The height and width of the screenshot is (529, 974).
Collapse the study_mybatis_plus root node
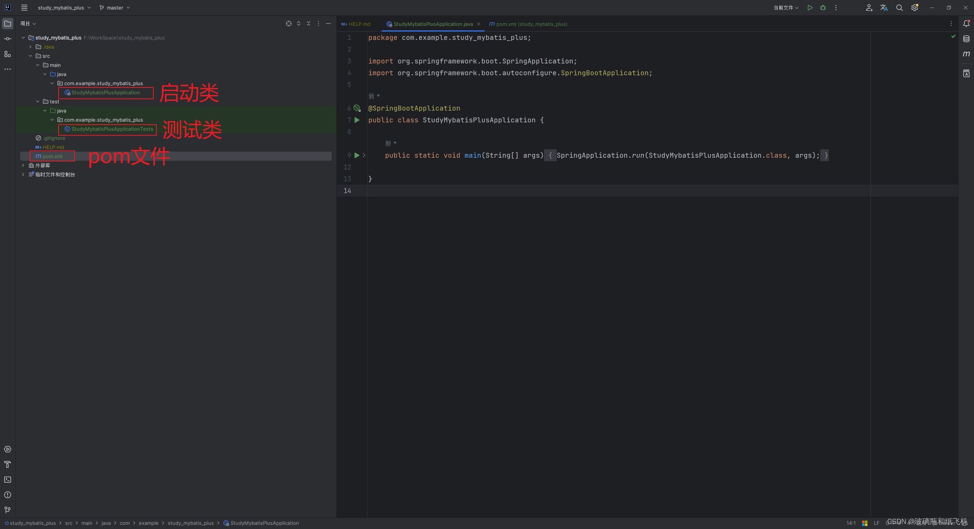23,38
